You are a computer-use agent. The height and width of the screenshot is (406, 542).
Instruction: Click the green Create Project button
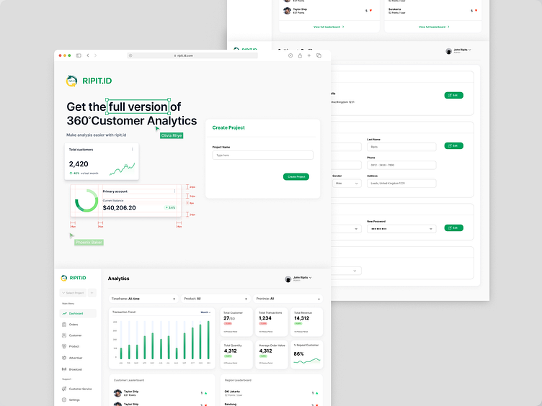pyautogui.click(x=296, y=177)
